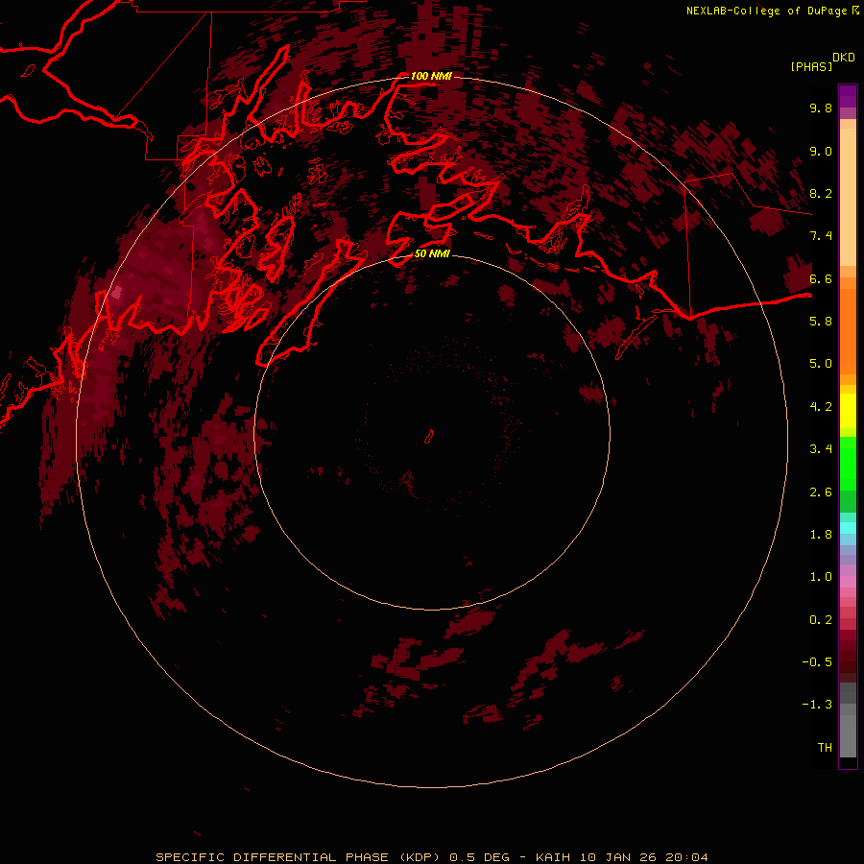Click the 100 NMI range ring label
This screenshot has height=864, width=864.
(x=431, y=76)
